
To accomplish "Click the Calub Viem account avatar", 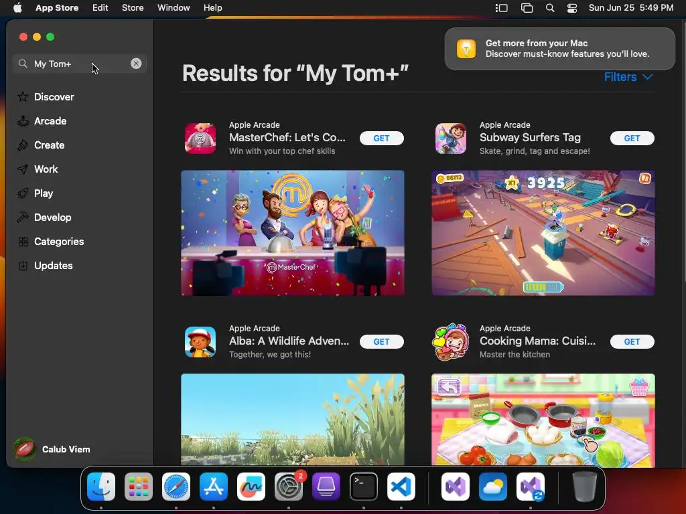I will point(25,449).
